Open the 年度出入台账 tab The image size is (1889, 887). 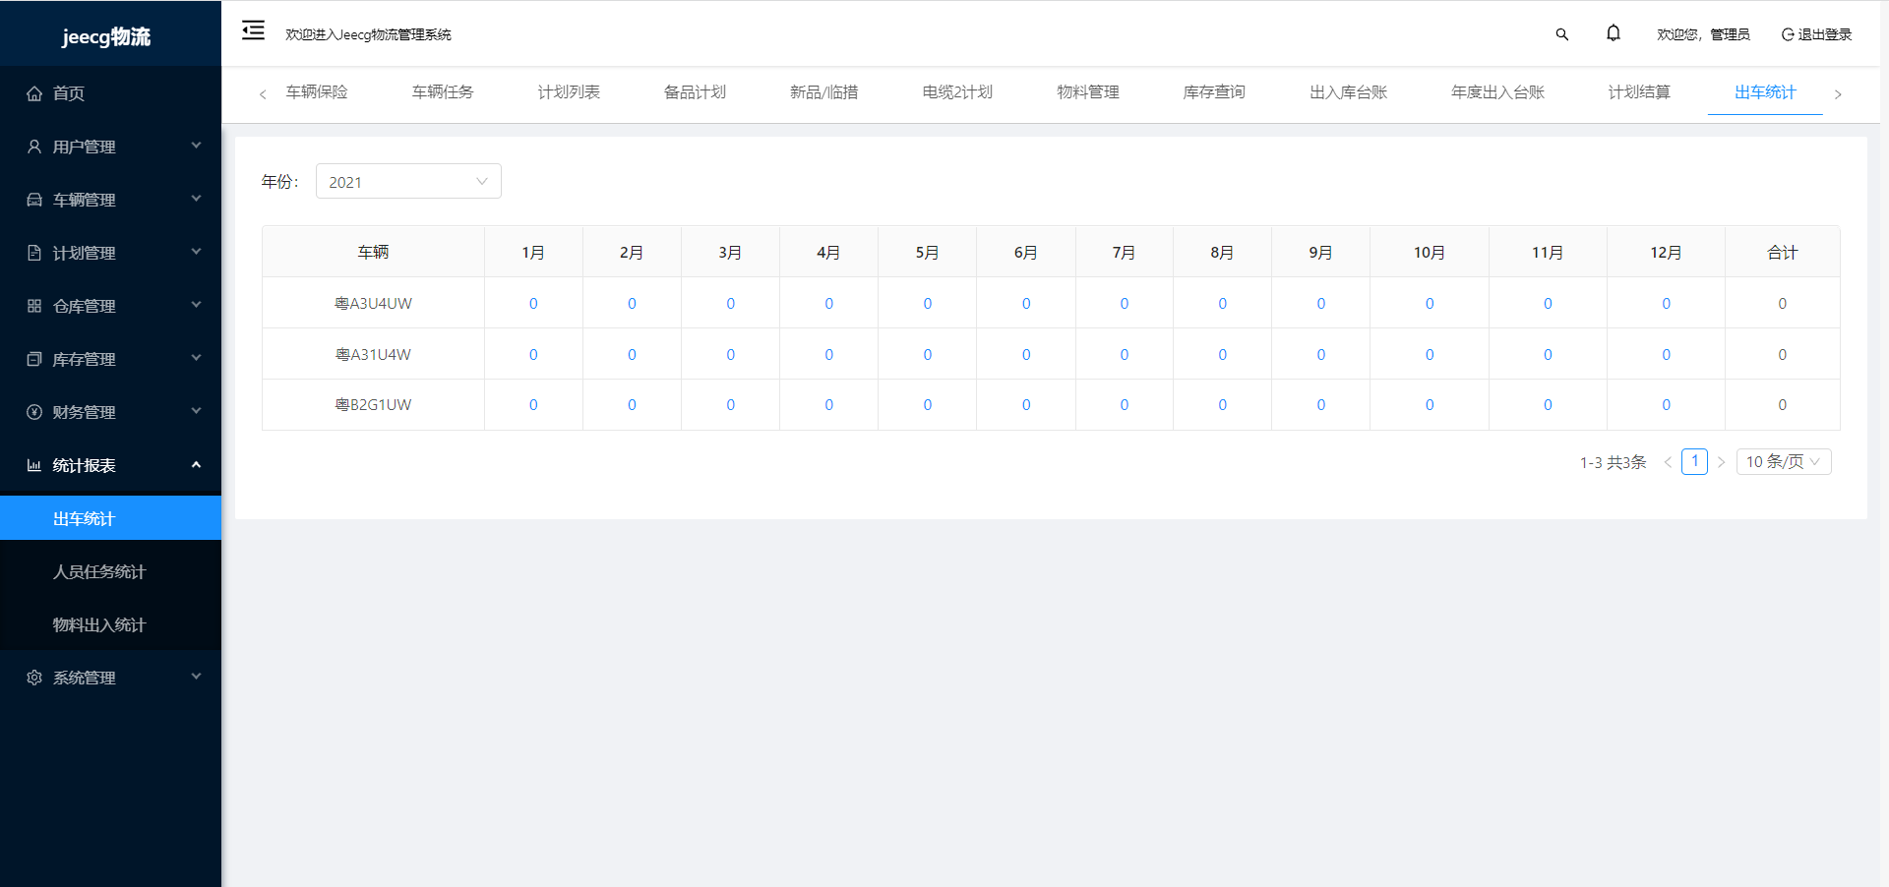pyautogui.click(x=1497, y=92)
